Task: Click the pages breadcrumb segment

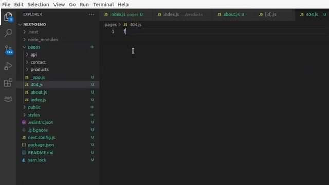Action: [x=111, y=25]
